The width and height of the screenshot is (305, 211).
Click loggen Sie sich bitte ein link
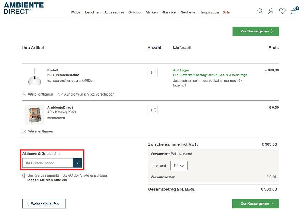[47, 180]
